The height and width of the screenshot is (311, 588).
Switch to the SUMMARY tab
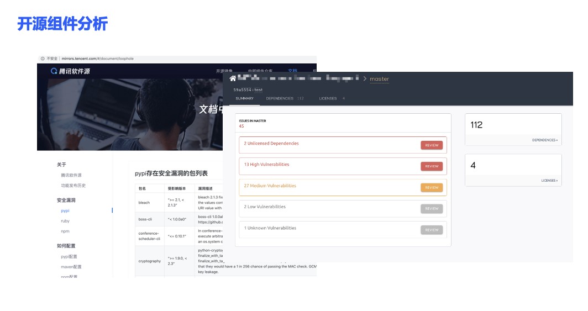pos(244,98)
